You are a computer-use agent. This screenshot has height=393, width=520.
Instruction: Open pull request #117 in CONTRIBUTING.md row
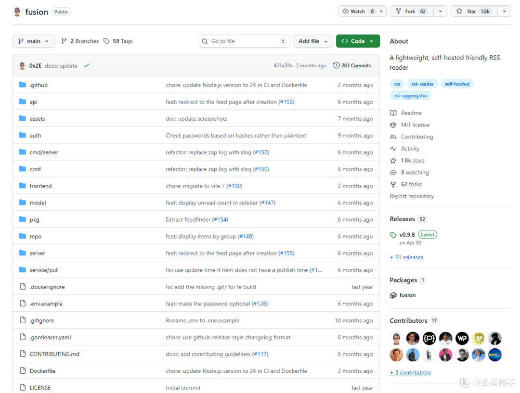point(260,354)
